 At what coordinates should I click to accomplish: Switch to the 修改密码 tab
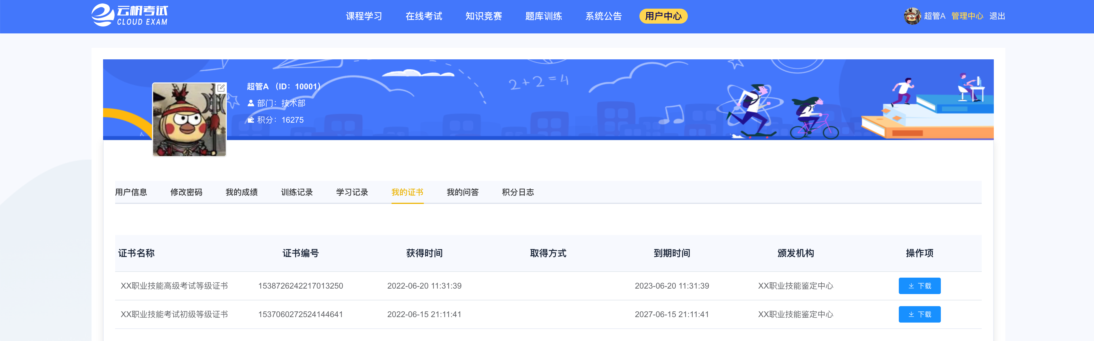(x=187, y=192)
